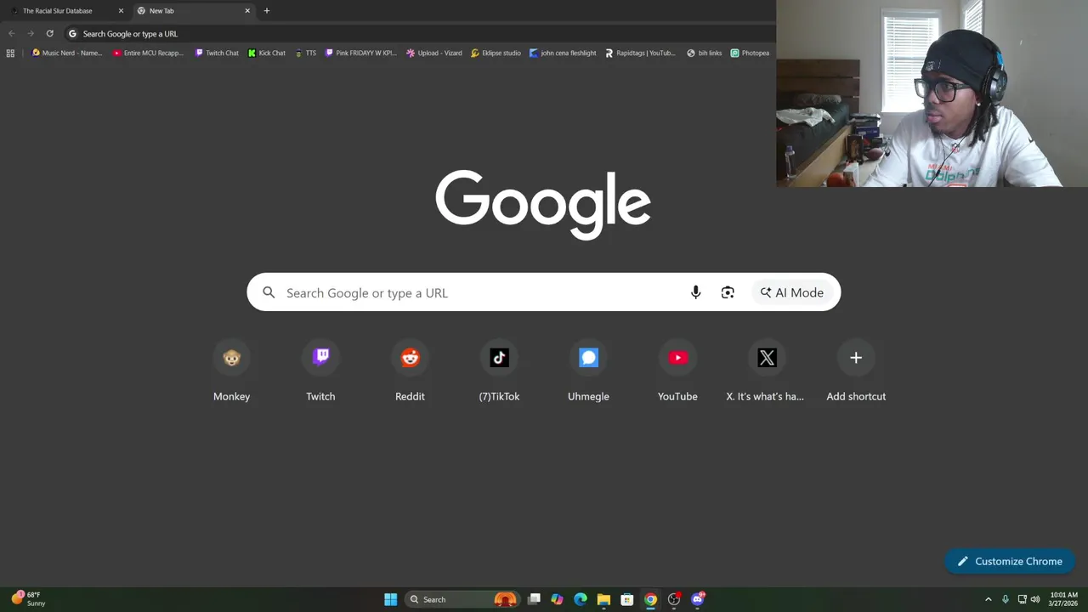
Task: Show hidden system tray icons
Action: coord(988,599)
